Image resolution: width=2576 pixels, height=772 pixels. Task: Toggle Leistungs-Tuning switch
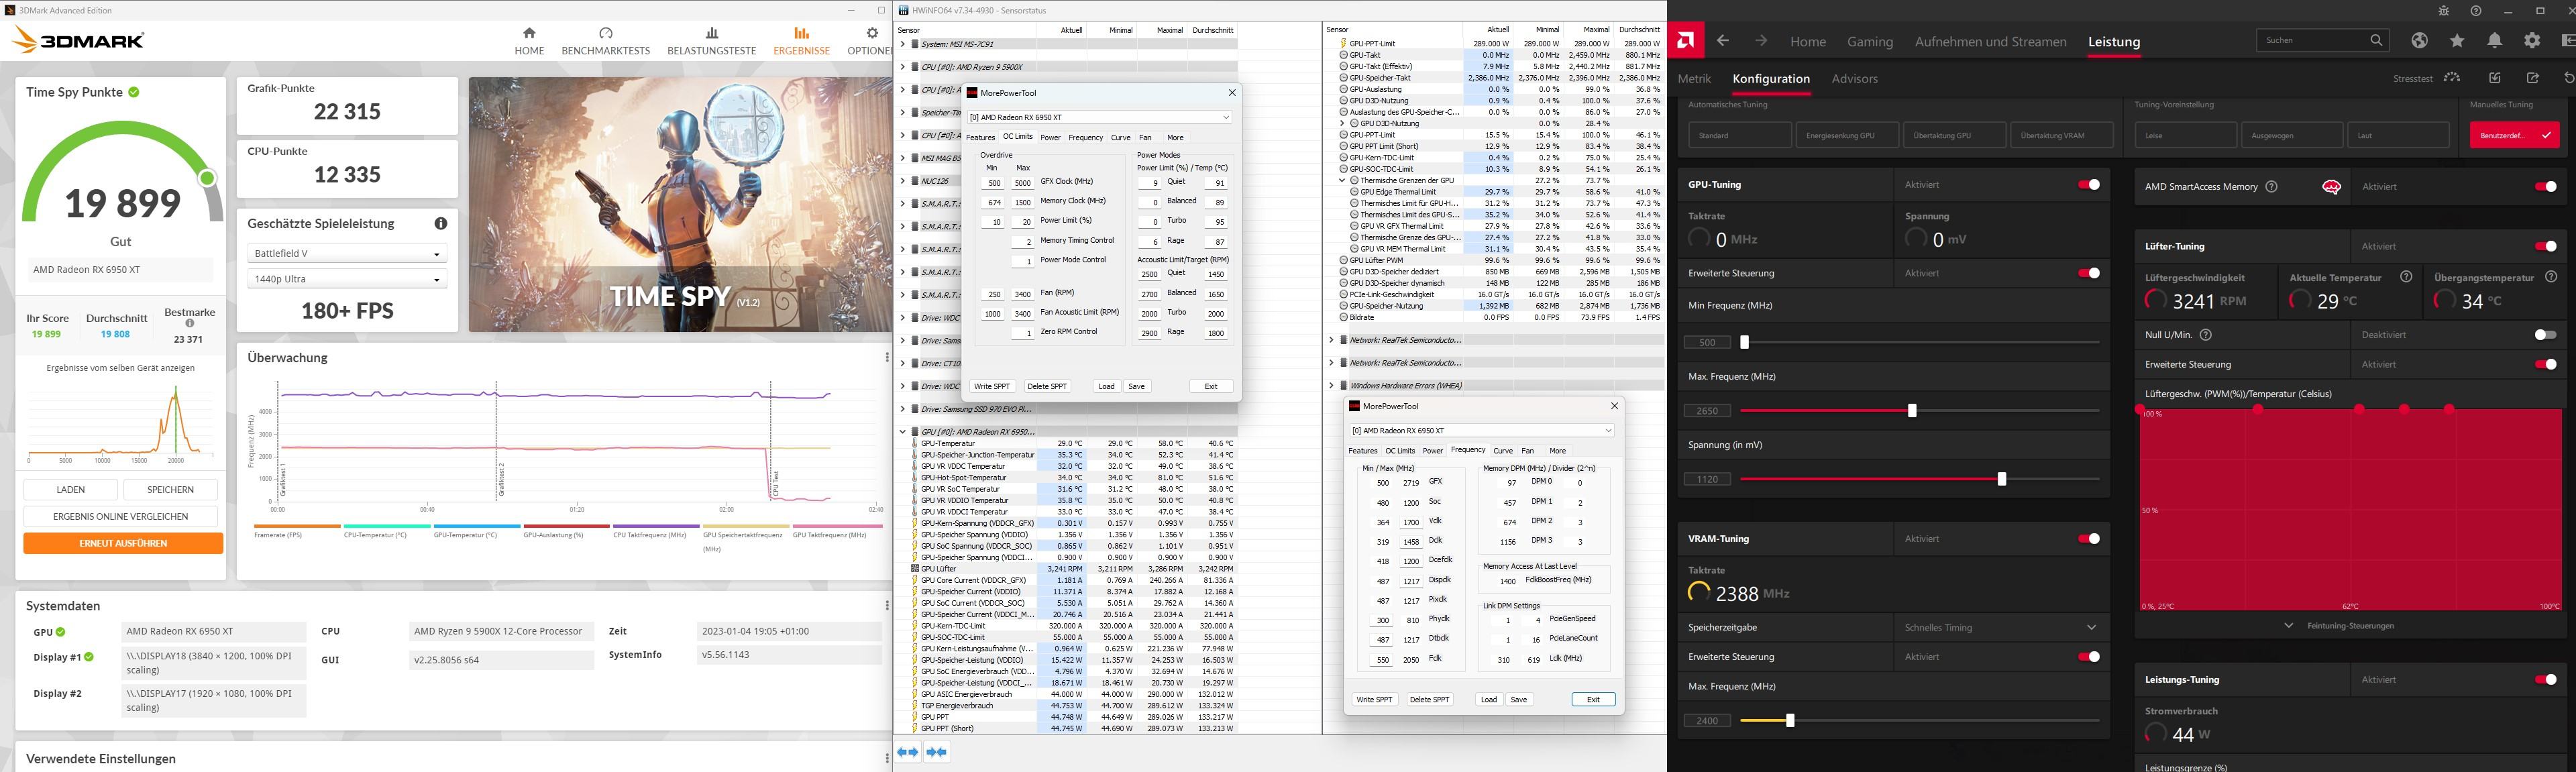coord(2546,680)
